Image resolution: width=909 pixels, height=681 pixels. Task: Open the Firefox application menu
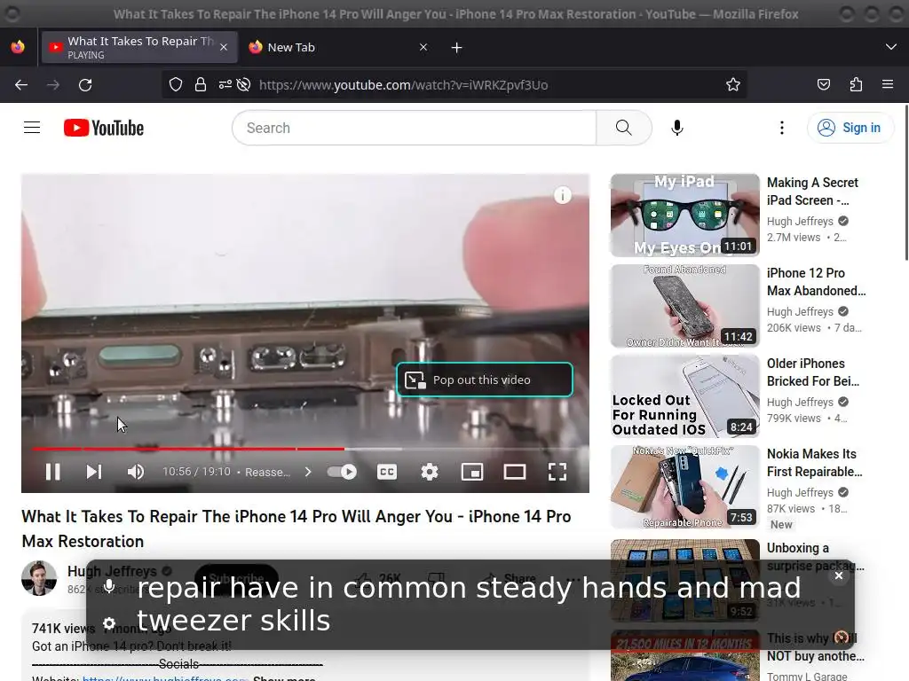pos(888,84)
